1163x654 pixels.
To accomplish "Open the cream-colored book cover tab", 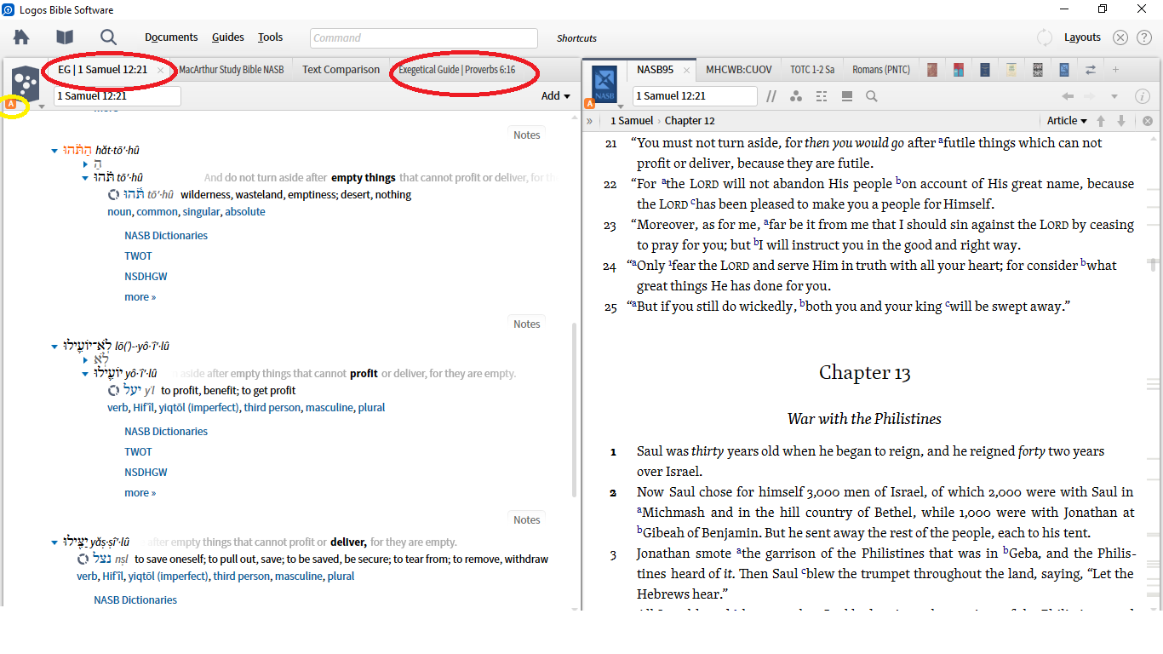I will coord(1011,70).
